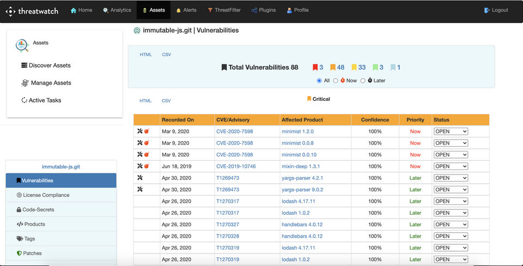Click the Analytics magnifier icon
523x266 pixels.
point(106,10)
